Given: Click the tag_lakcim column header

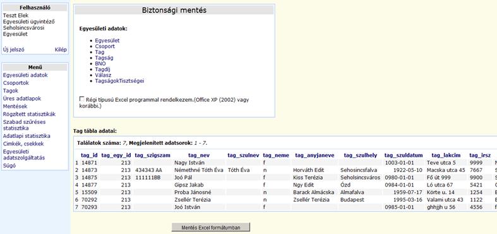Looking at the screenshot, I should pos(446,155).
